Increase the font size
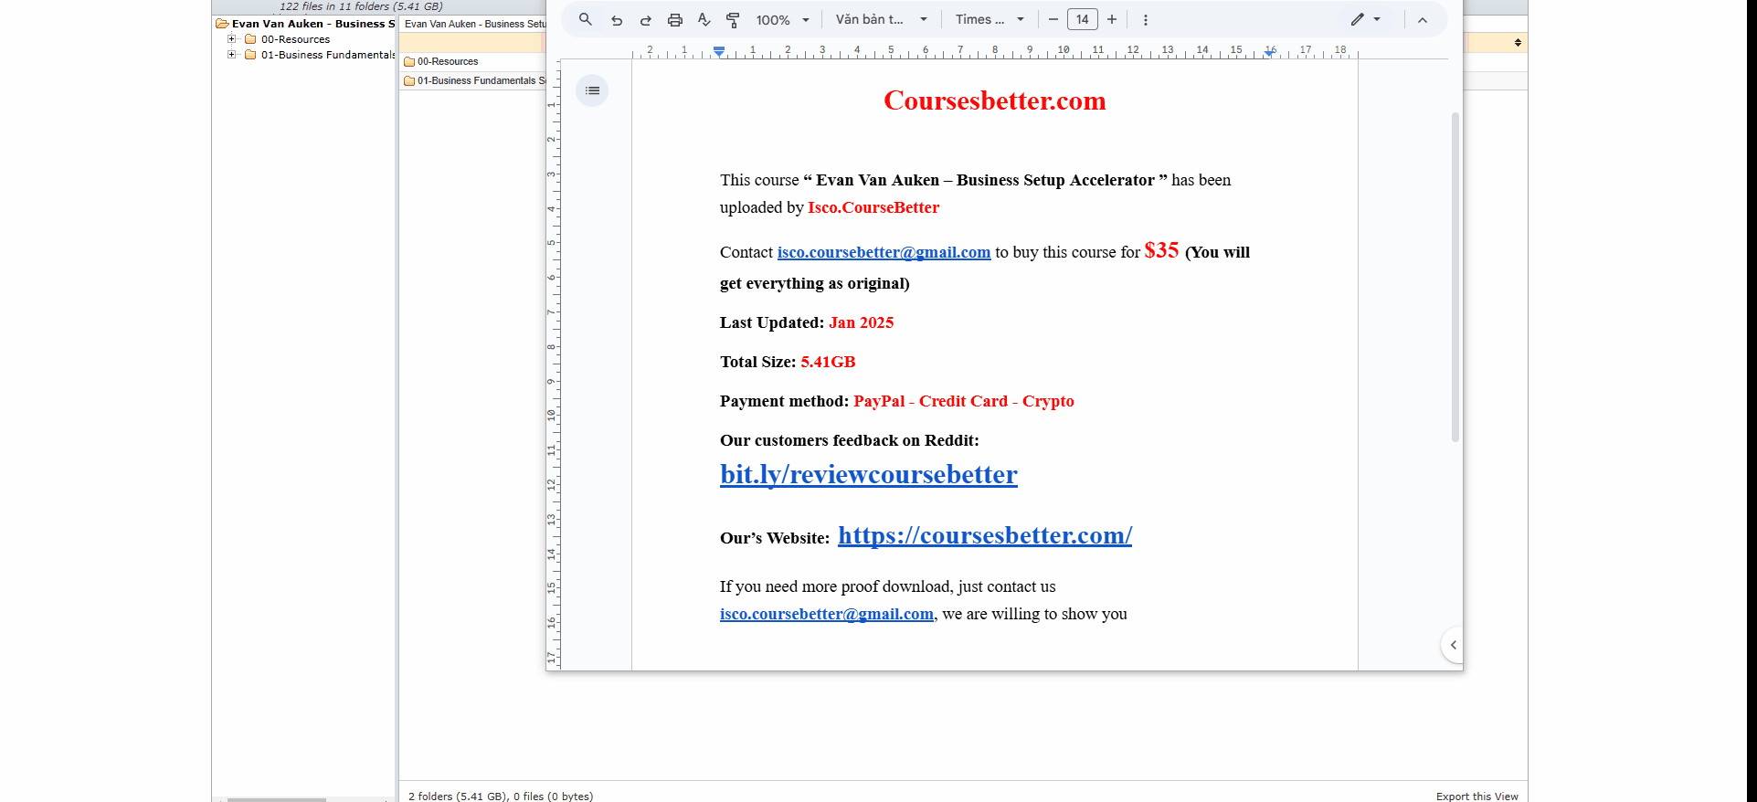Screen dimensions: 1757x802 (1112, 19)
